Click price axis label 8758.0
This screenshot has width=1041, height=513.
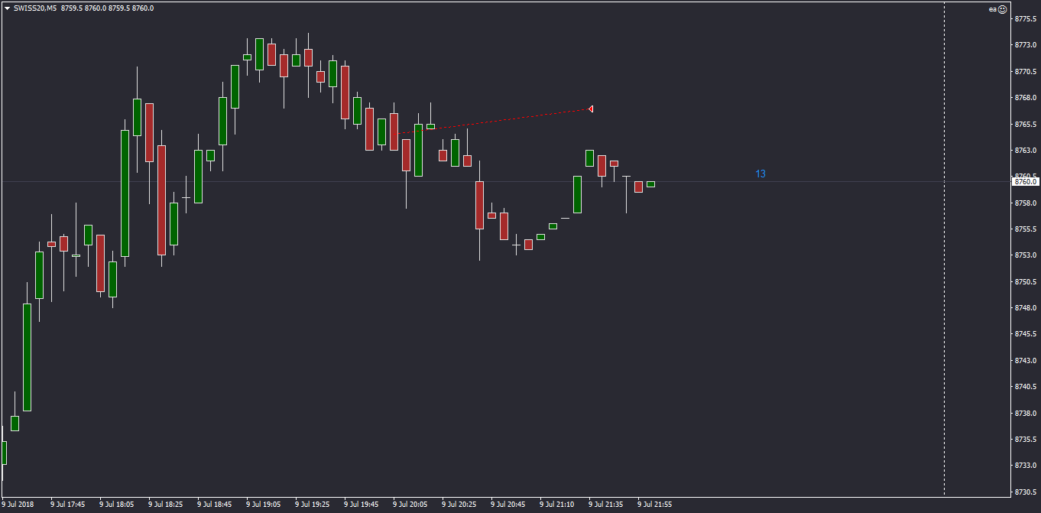(1025, 203)
